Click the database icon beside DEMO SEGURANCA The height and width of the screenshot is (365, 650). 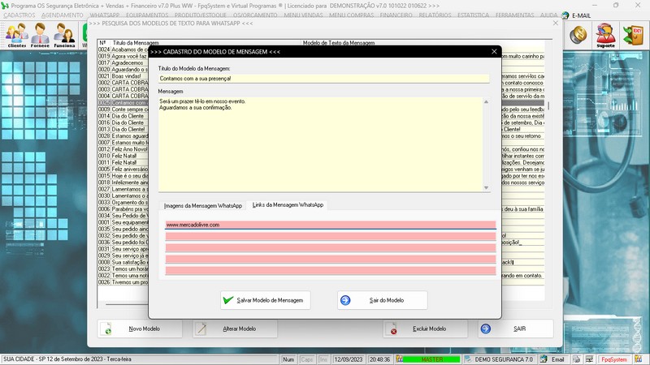[468, 359]
